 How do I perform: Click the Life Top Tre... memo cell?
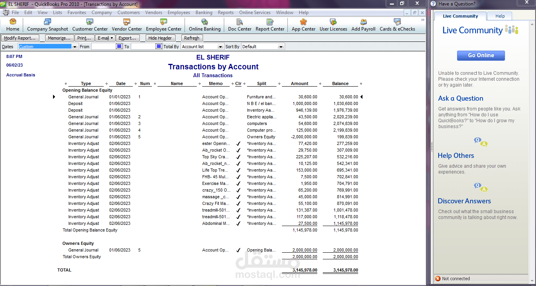pyautogui.click(x=215, y=170)
